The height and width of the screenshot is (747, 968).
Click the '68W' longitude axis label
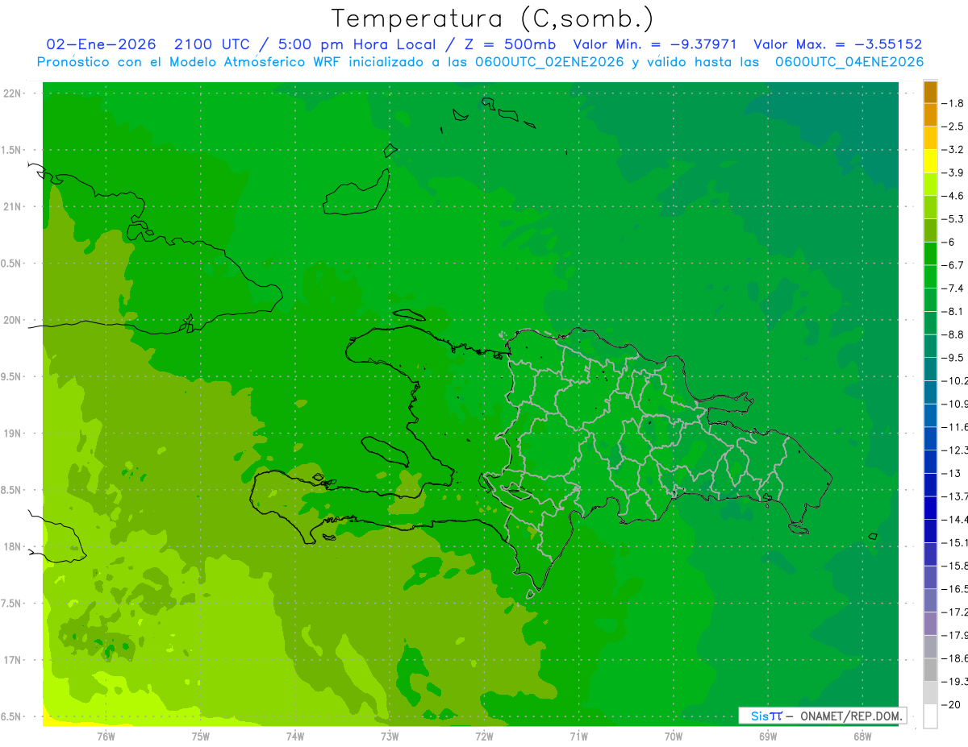862,736
